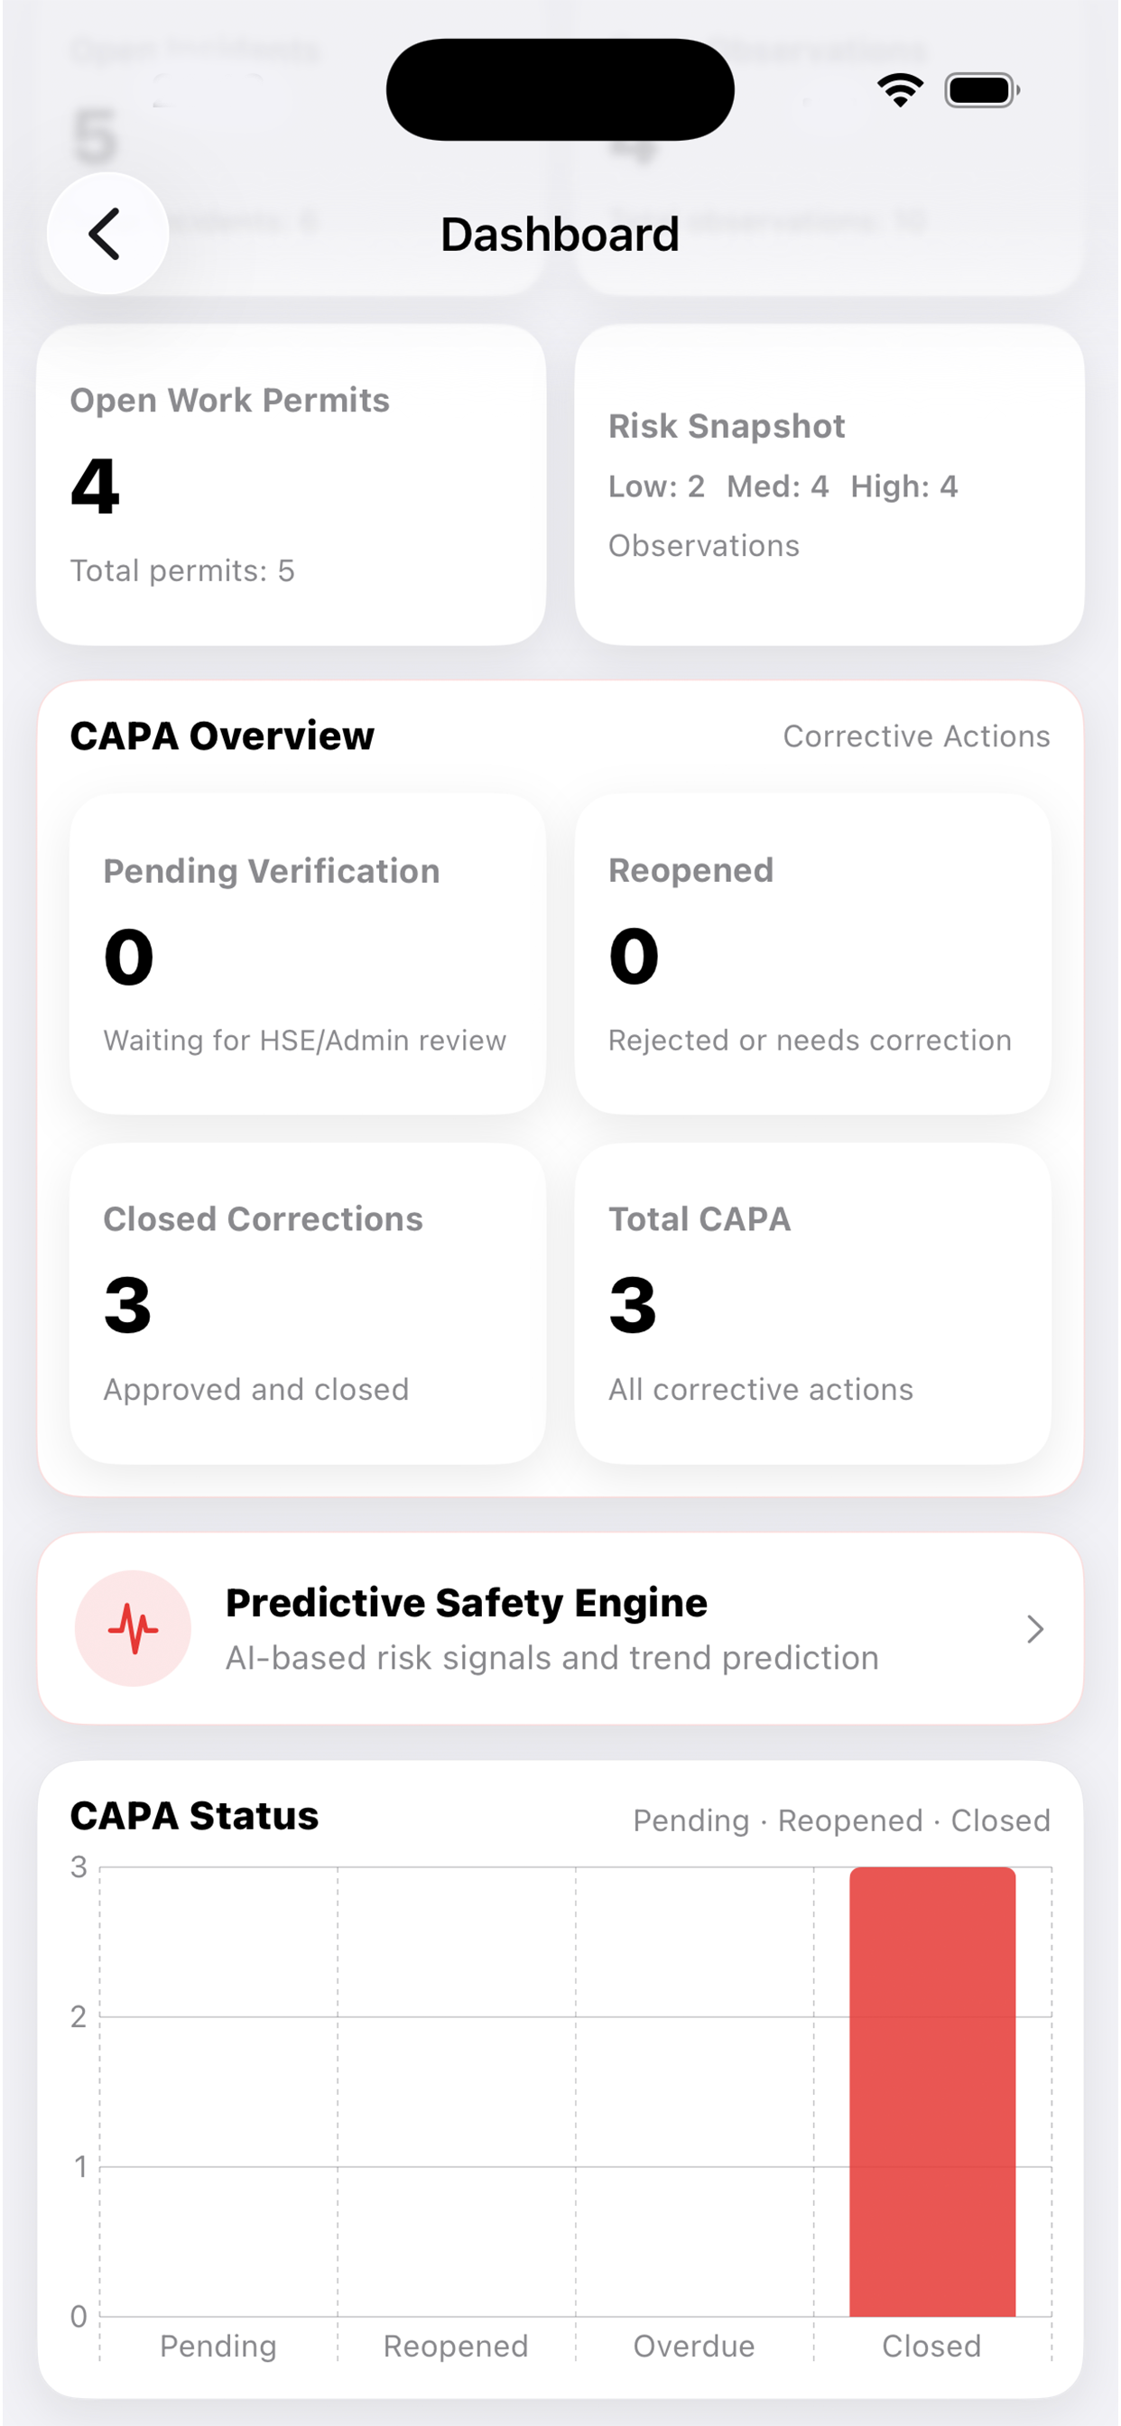Select the Reopened chart axis label
Viewport: 1121px width, 2426px height.
[x=455, y=2346]
